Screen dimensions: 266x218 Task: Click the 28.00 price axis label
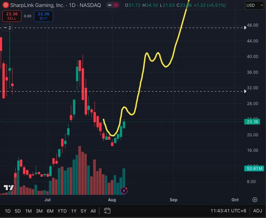253,104
